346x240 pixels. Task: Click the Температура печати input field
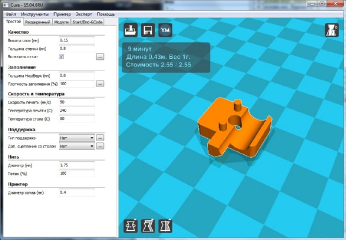pyautogui.click(x=77, y=111)
